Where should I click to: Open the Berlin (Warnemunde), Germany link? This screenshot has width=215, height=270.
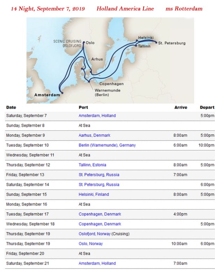(107, 145)
